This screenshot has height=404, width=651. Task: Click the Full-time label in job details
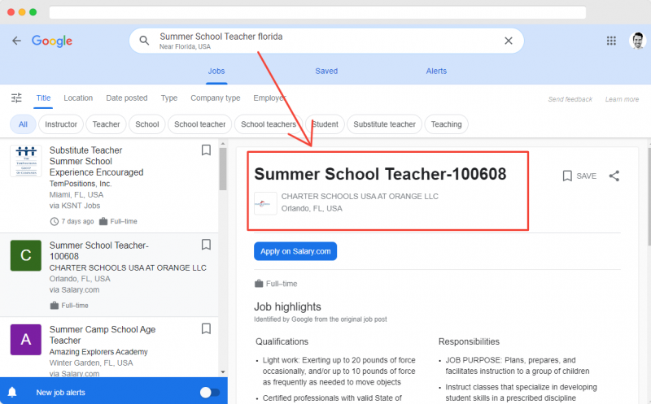pos(282,284)
